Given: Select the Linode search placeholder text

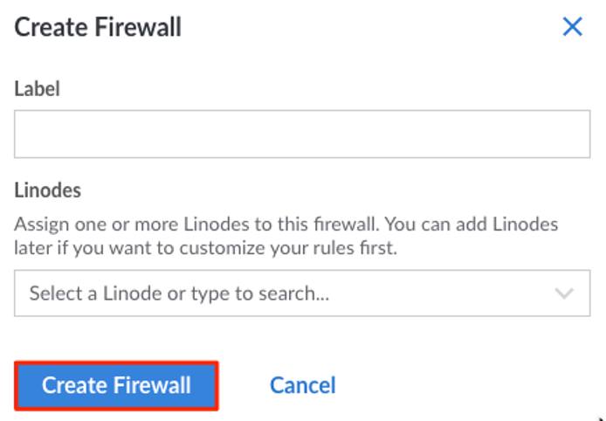Looking at the screenshot, I should pyautogui.click(x=179, y=293).
